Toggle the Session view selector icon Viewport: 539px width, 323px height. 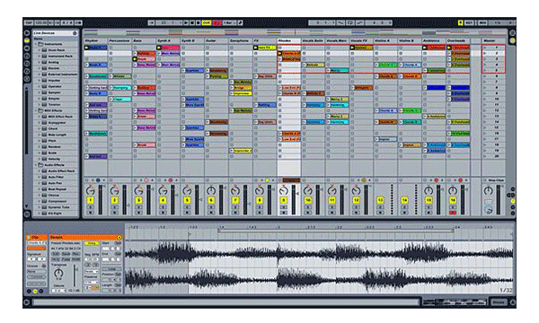[512, 33]
